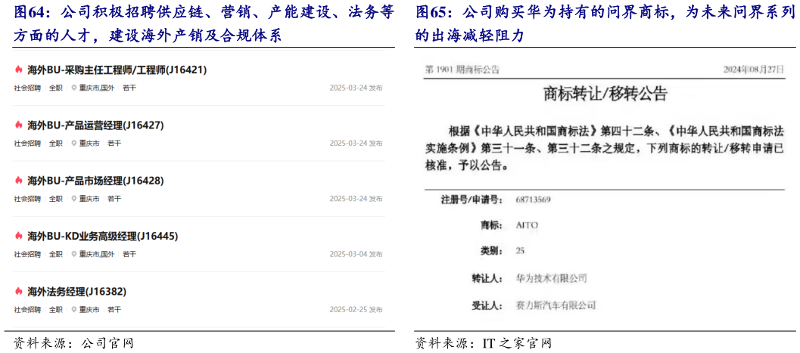Image resolution: width=800 pixels, height=353 pixels.
Task: Click source note 资料来源：公司官网
Action: [x=73, y=343]
